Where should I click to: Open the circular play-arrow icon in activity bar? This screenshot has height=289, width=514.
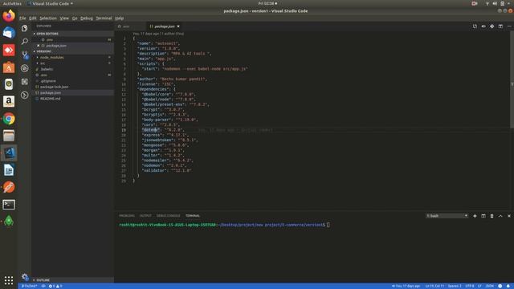(25, 95)
